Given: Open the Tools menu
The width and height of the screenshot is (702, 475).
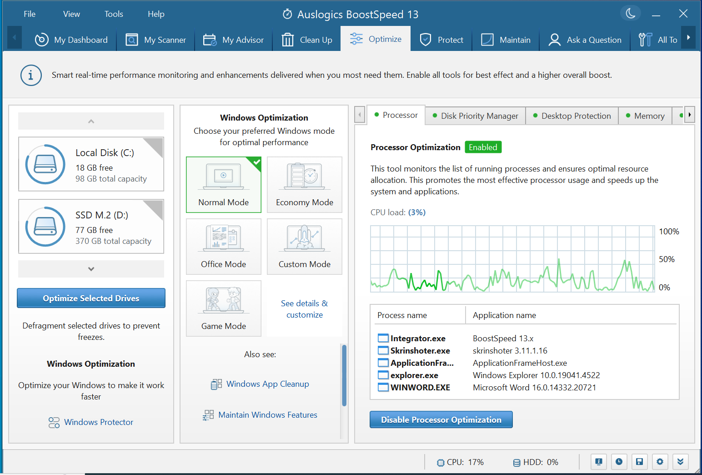Looking at the screenshot, I should [114, 14].
